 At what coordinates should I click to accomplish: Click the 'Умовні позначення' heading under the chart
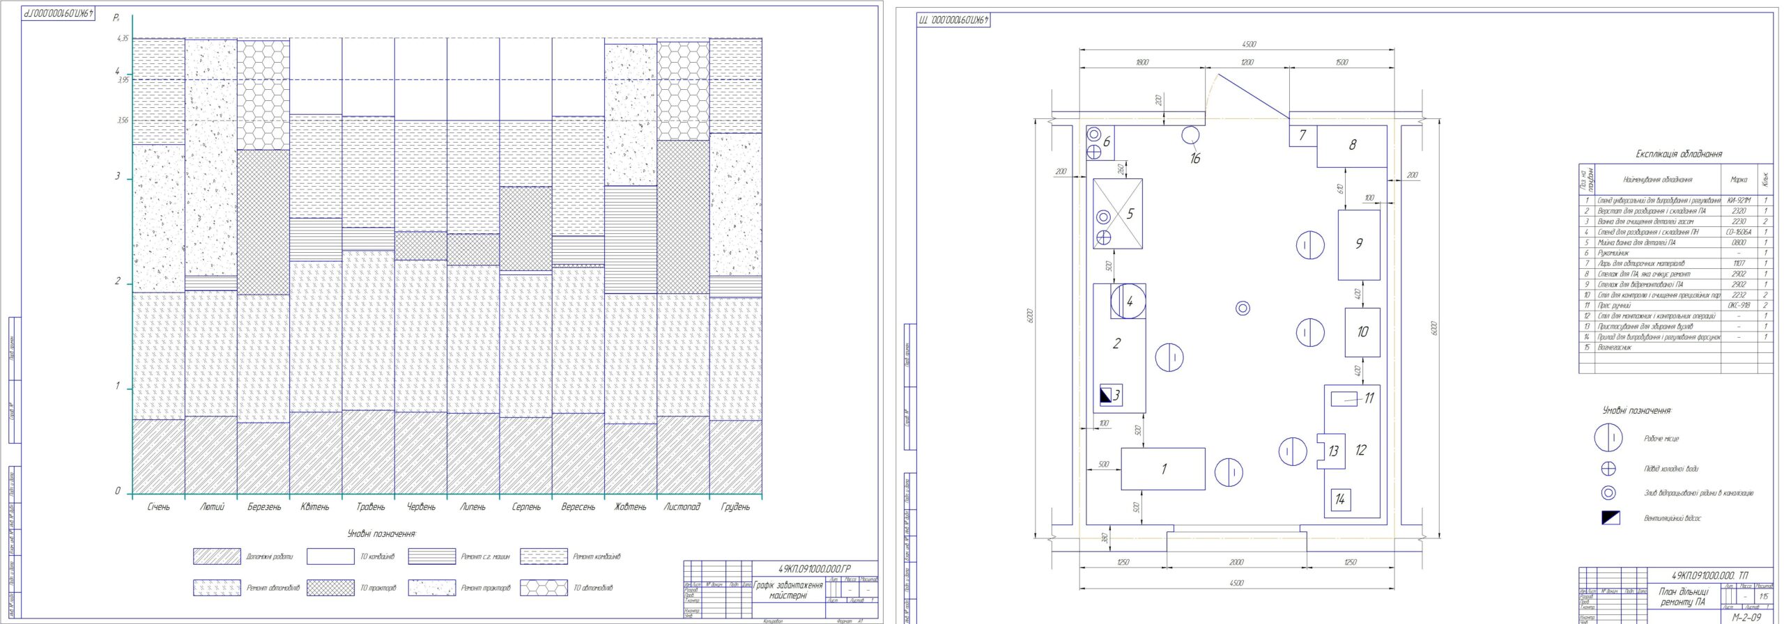[x=382, y=533]
